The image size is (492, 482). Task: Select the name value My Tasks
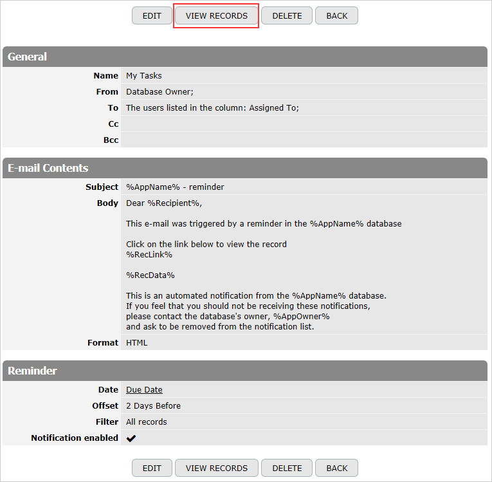pos(144,76)
